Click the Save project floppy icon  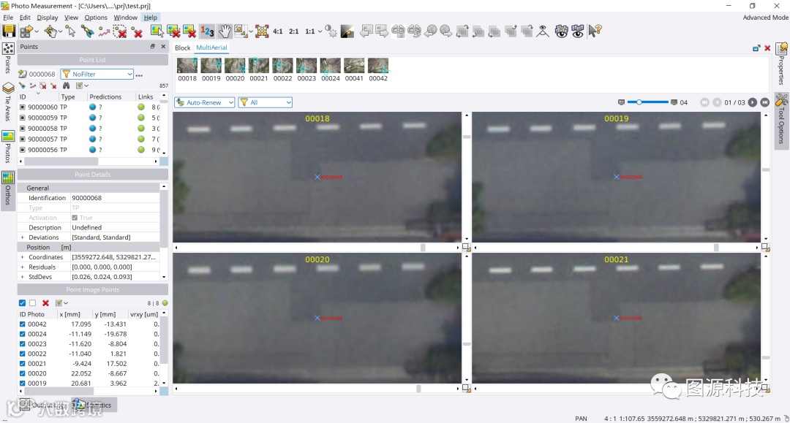tap(9, 31)
